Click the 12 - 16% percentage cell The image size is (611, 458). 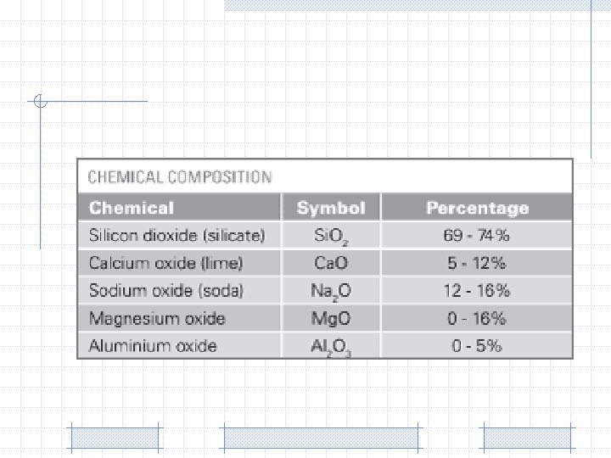477,291
